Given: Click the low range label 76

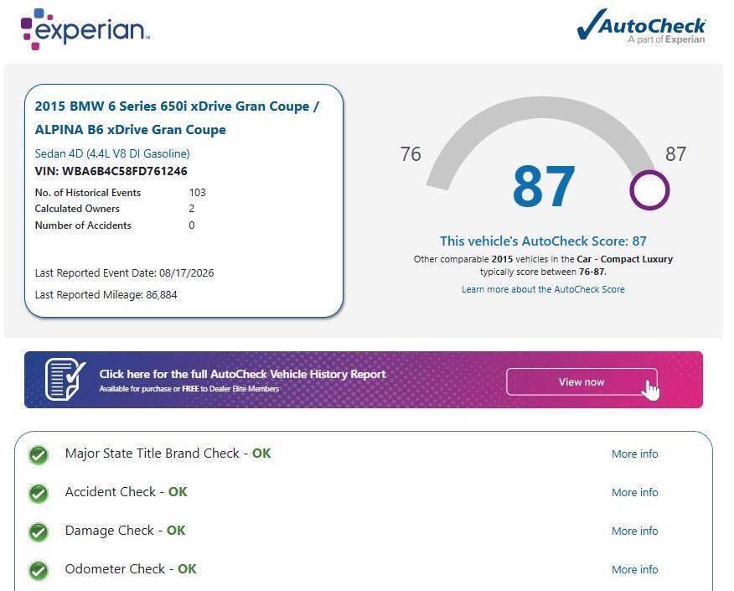Looking at the screenshot, I should coord(411,154).
